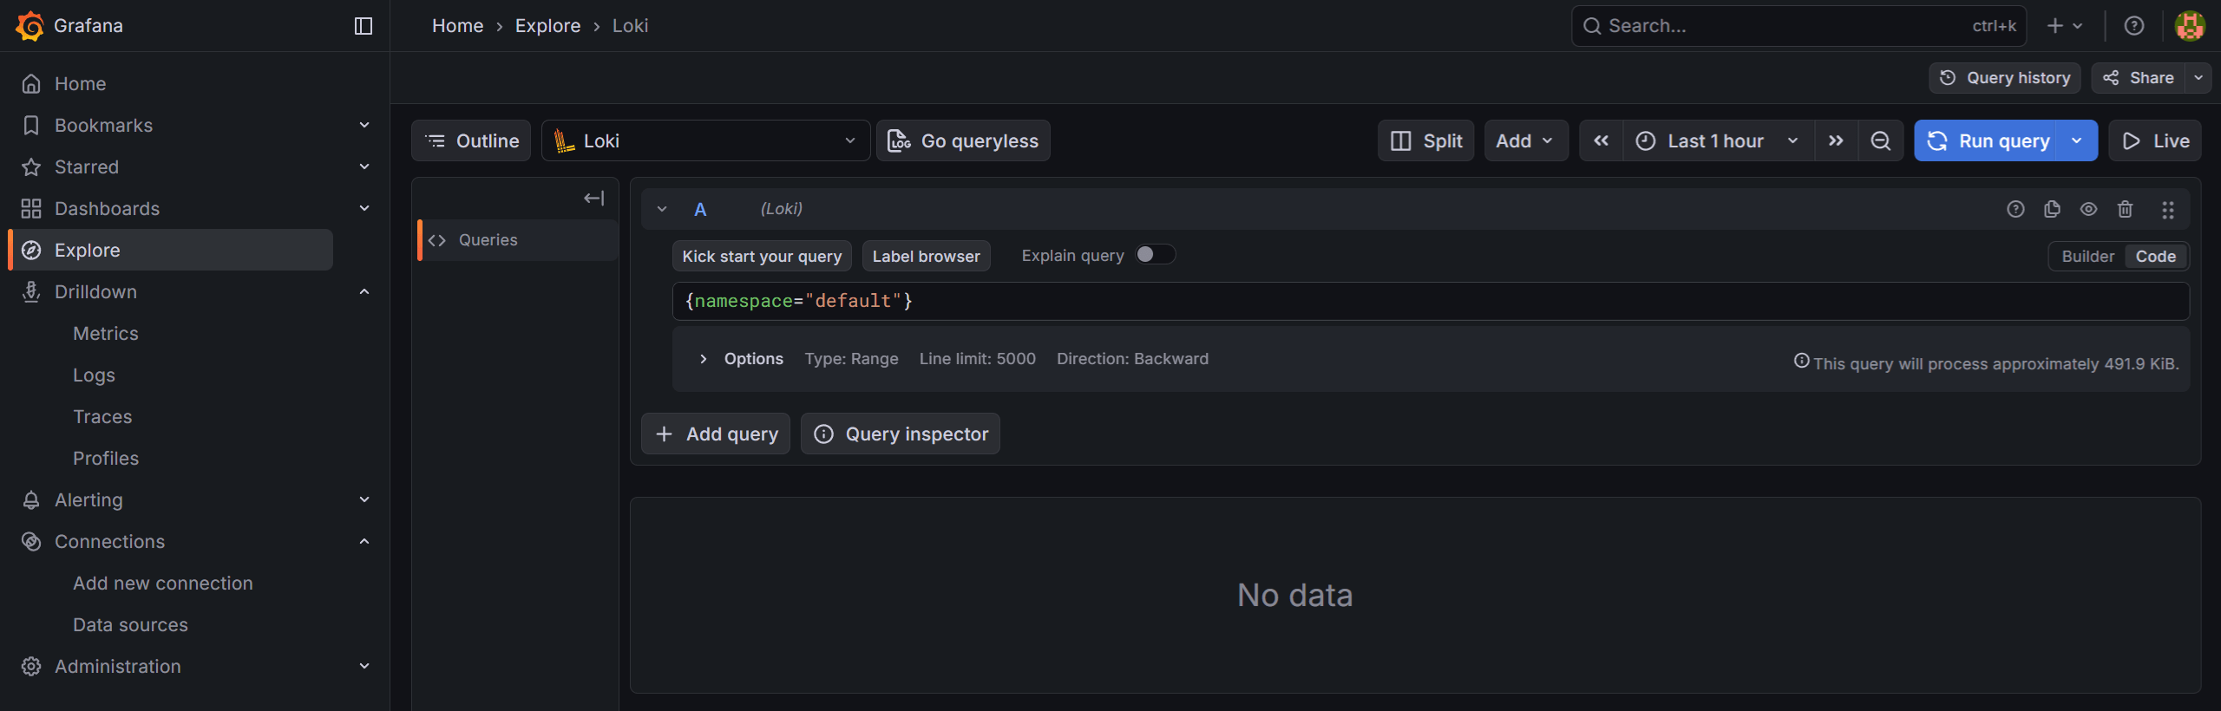2221x711 pixels.
Task: Go to Data sources in Connections
Action: (130, 625)
